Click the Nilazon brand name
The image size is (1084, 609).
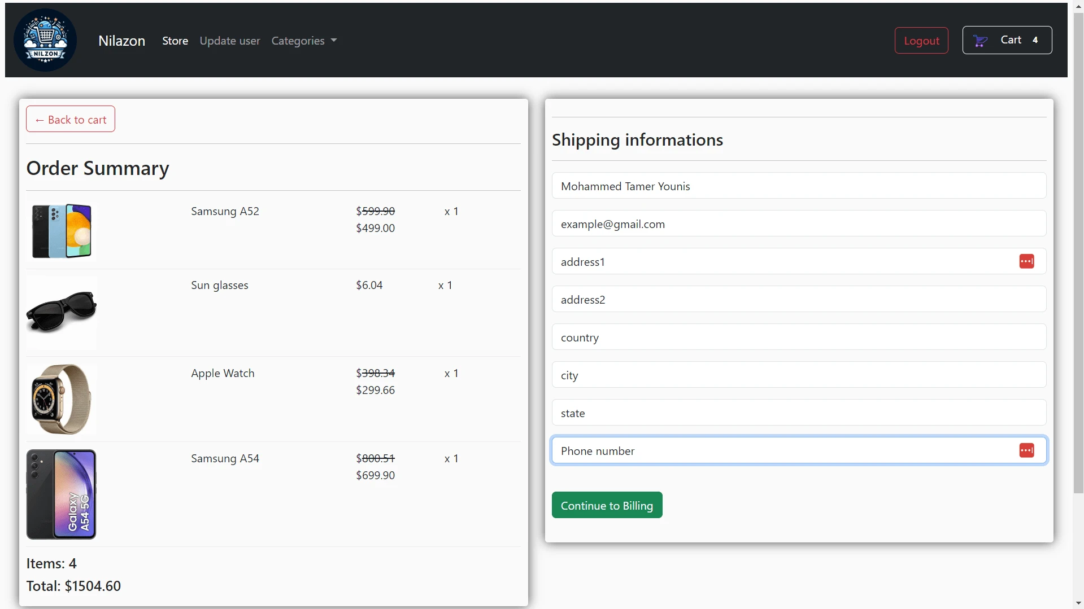(121, 41)
